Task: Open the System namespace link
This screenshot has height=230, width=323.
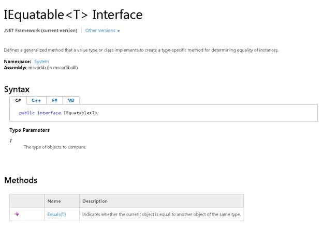Action: point(41,62)
